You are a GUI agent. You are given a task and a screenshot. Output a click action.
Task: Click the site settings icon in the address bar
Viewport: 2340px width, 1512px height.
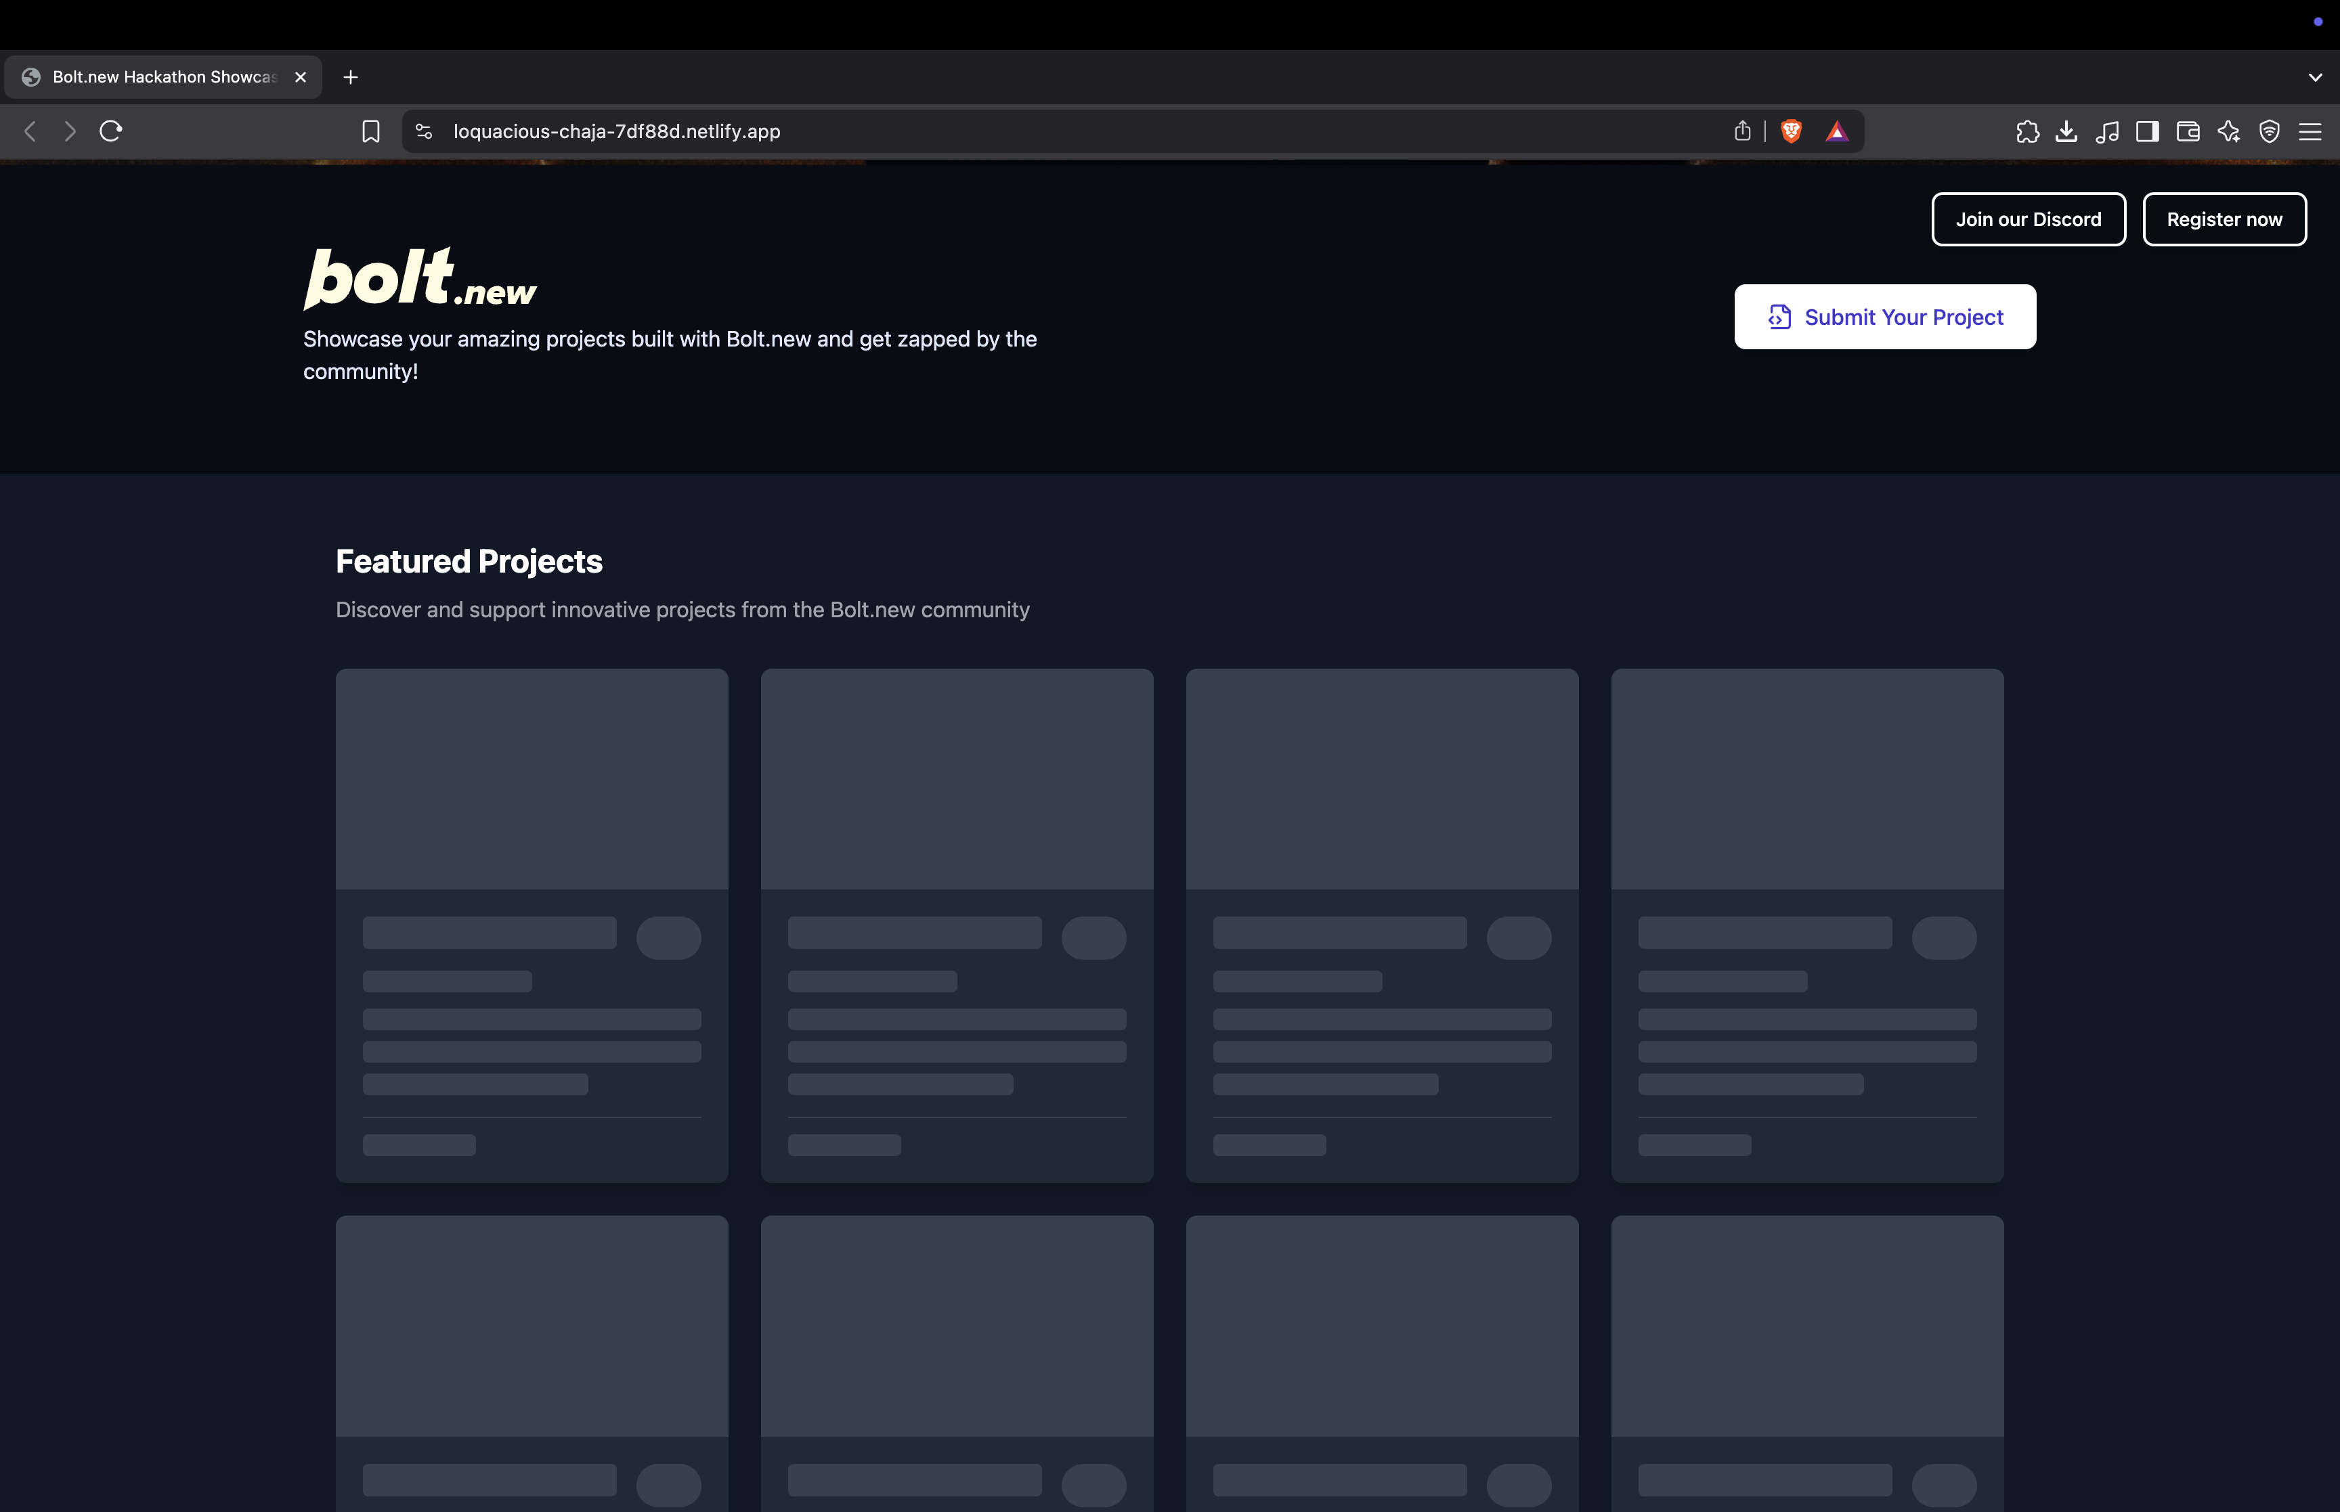[423, 131]
